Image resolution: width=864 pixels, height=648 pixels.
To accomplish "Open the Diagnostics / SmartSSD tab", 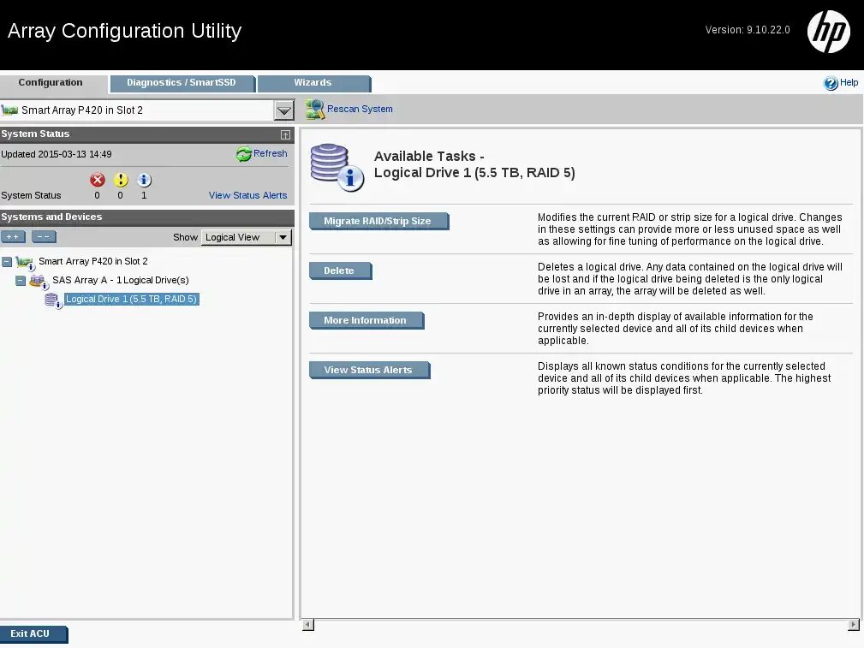I will (182, 83).
